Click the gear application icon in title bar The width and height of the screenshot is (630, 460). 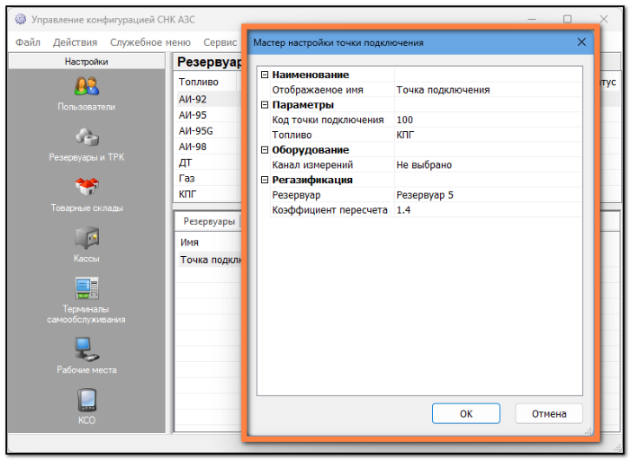[21, 19]
